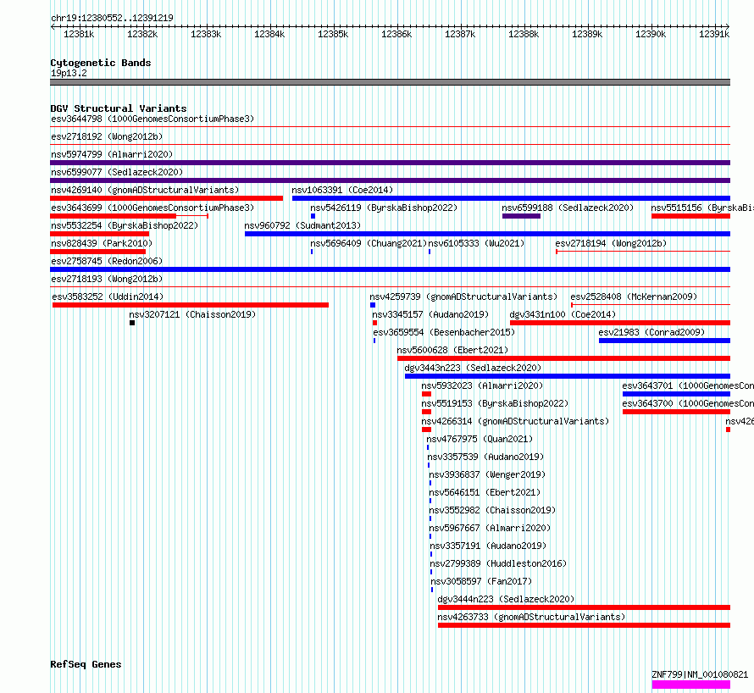Click the gray 19p13.2 cytoband bar
The height and width of the screenshot is (693, 754).
[x=390, y=82]
